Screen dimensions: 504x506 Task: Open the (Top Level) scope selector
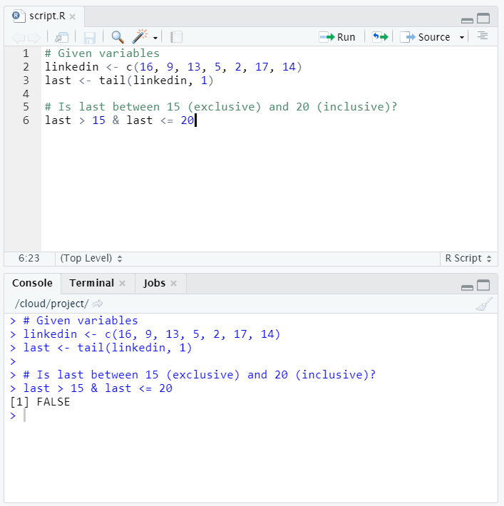click(91, 259)
